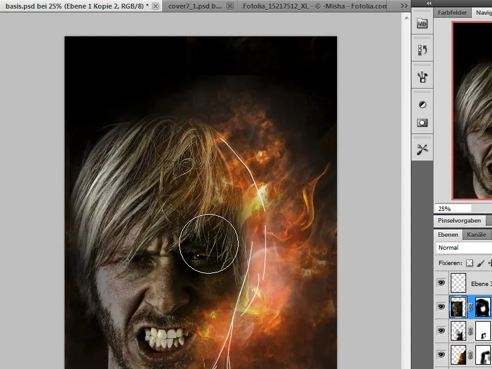The image size is (492, 369).
Task: Toggle visibility of the highlighted face layer
Action: pos(441,306)
